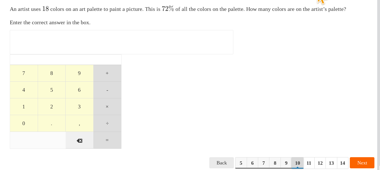Click the multiplication operator key
Image resolution: width=380 pixels, height=170 pixels.
click(x=107, y=107)
